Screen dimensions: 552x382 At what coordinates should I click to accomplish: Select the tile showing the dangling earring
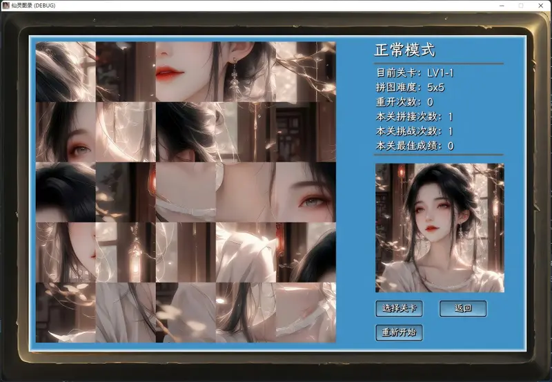(245, 72)
